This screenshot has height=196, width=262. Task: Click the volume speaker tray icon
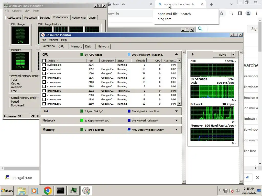(x=237, y=190)
